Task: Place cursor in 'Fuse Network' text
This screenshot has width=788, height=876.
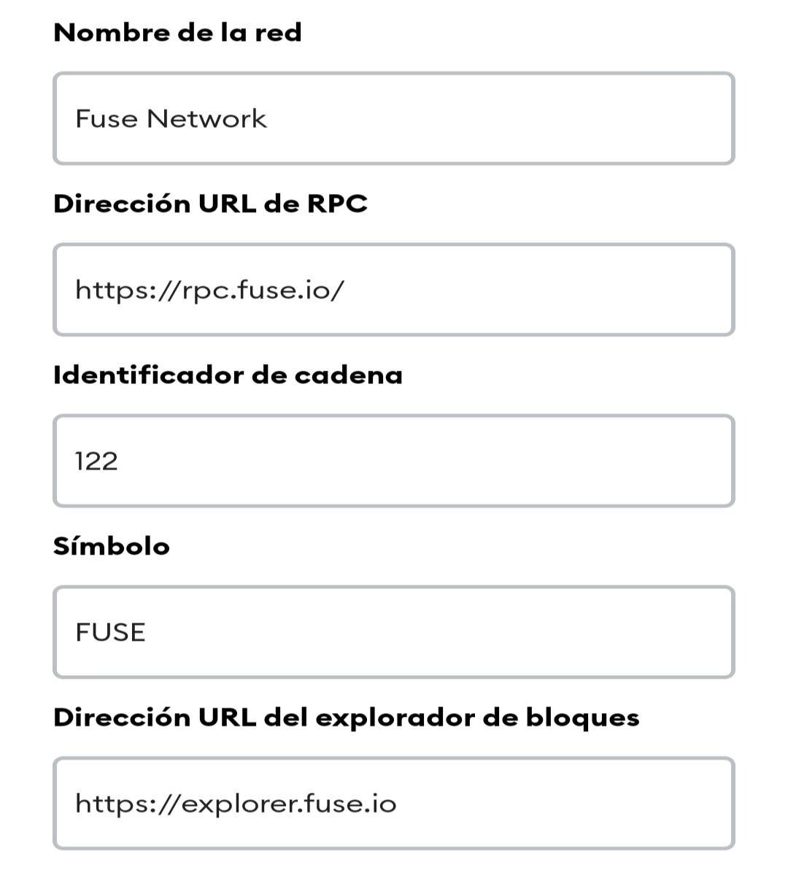Action: tap(171, 118)
